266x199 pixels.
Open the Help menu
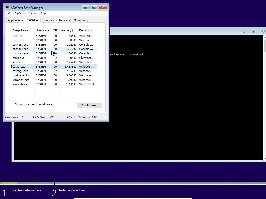pyautogui.click(x=43, y=13)
